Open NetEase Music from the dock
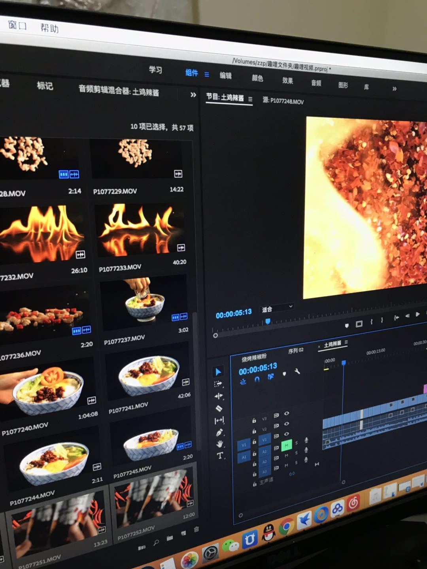 353,503
